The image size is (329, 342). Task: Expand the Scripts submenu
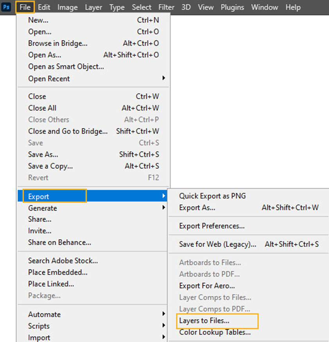[x=164, y=326]
